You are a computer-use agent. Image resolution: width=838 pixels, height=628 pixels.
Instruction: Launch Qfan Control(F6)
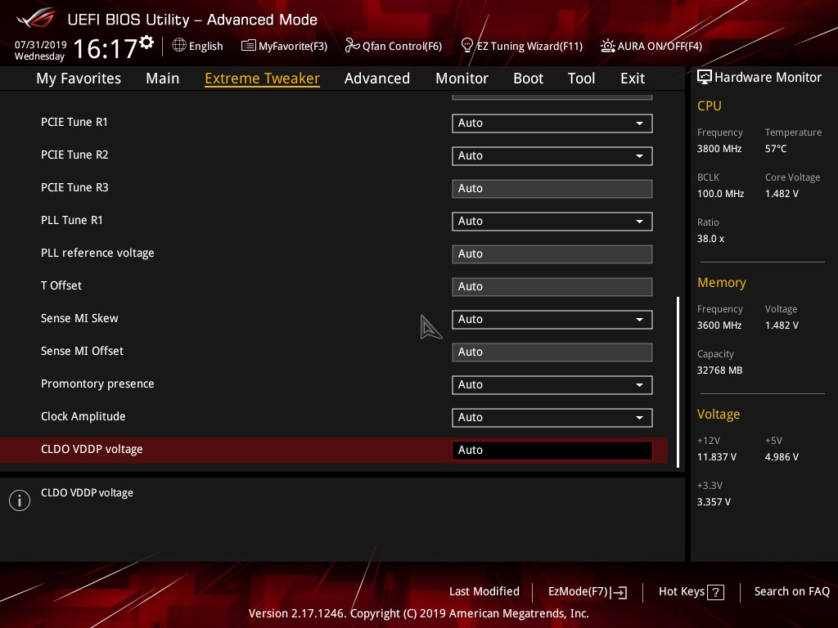coord(402,46)
